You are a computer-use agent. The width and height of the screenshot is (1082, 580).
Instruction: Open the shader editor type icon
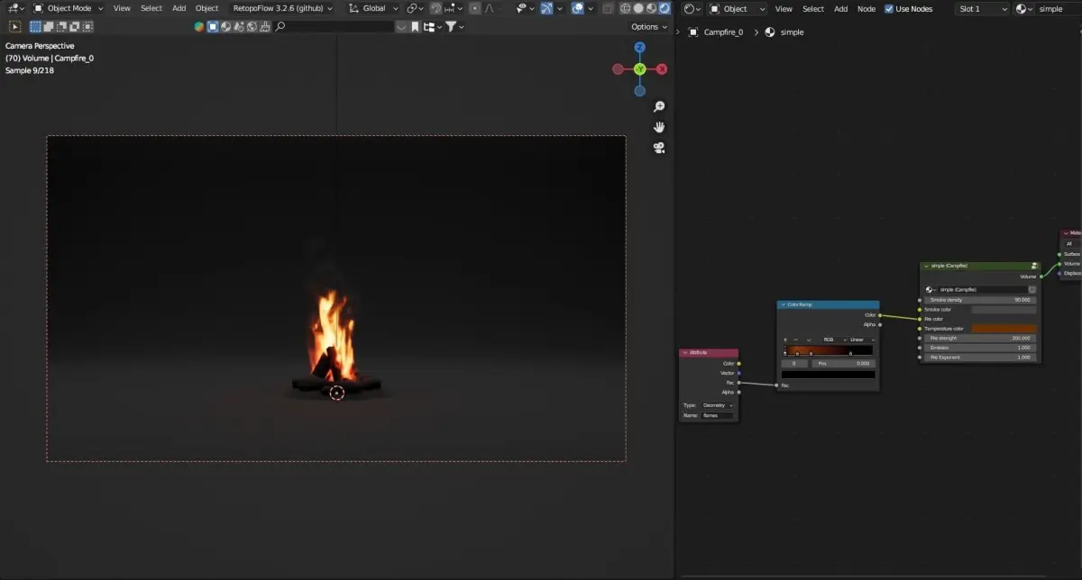click(x=692, y=8)
